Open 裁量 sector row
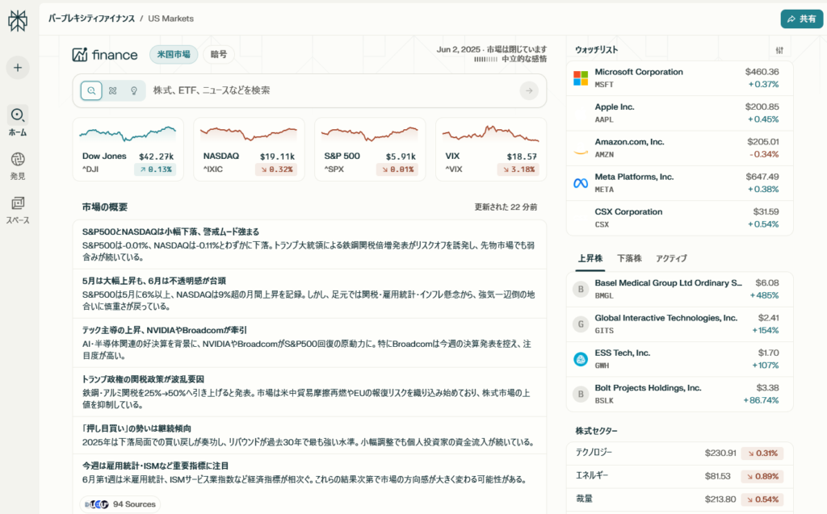Viewport: 827px width, 514px height. click(x=679, y=499)
